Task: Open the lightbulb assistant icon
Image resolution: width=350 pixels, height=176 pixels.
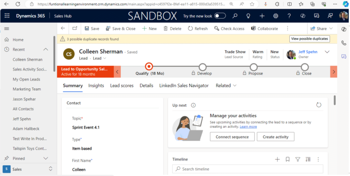Action: pyautogui.click(x=248, y=16)
